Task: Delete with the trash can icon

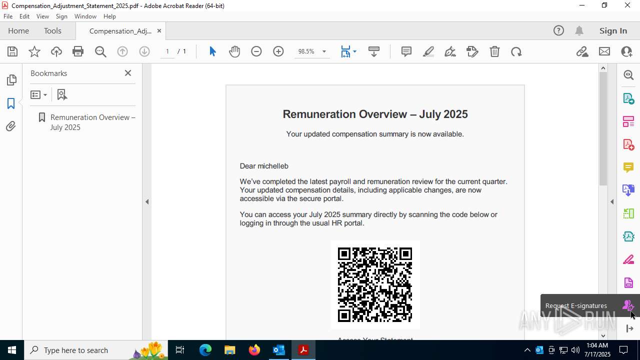Action: pyautogui.click(x=494, y=51)
